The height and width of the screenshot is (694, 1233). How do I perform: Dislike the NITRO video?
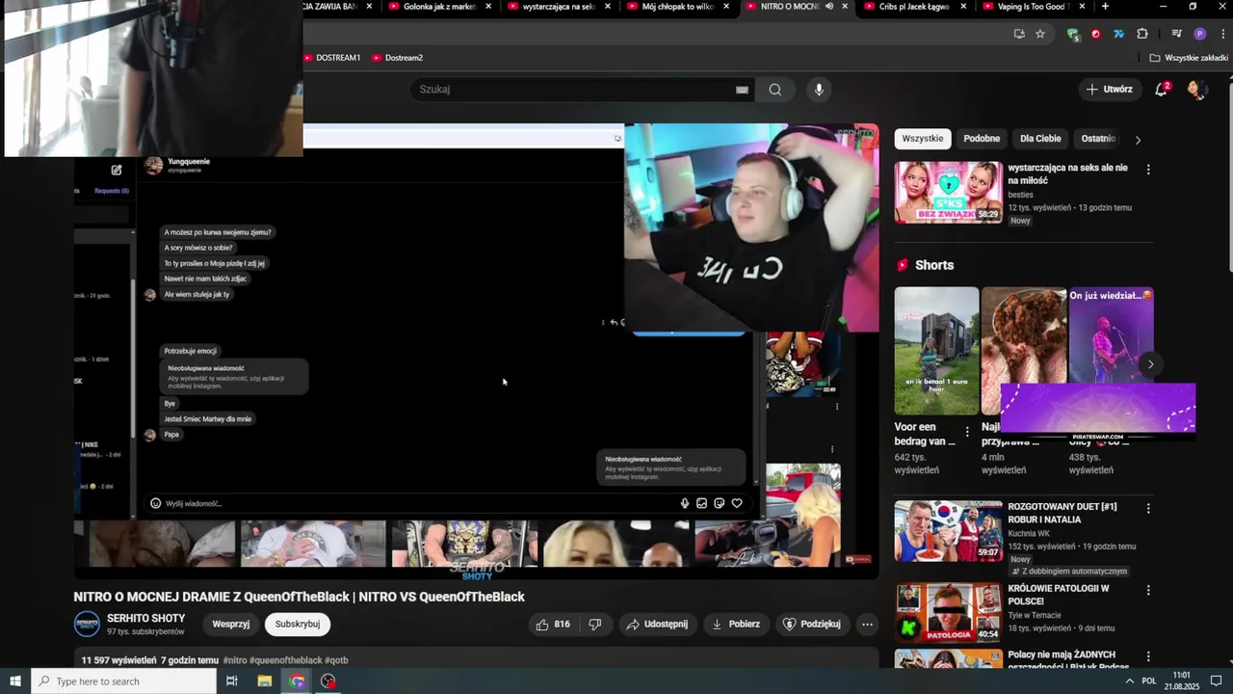[594, 625]
